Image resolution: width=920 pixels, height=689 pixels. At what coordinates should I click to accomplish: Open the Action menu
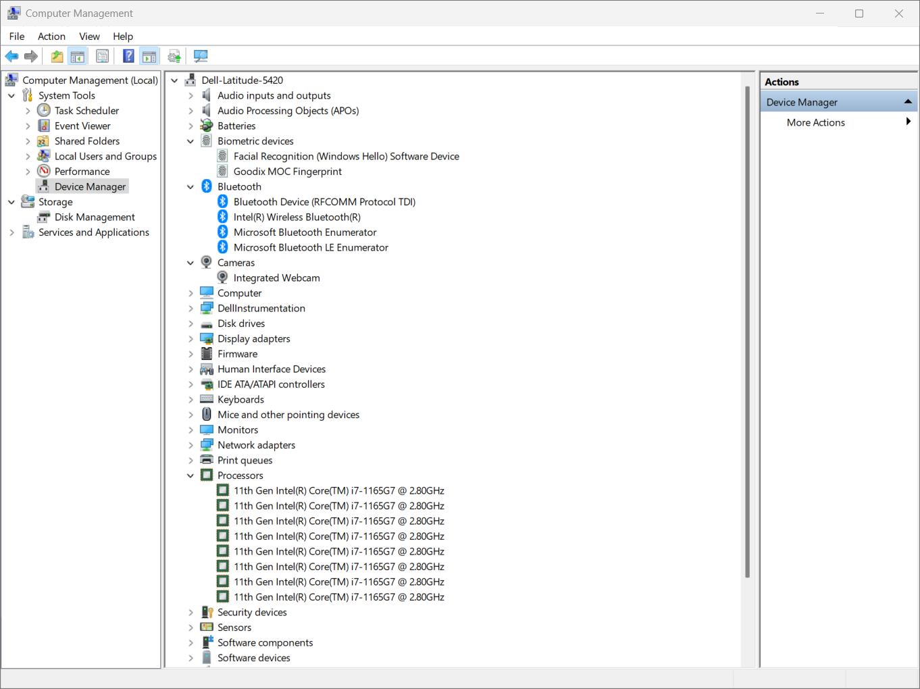pos(51,36)
